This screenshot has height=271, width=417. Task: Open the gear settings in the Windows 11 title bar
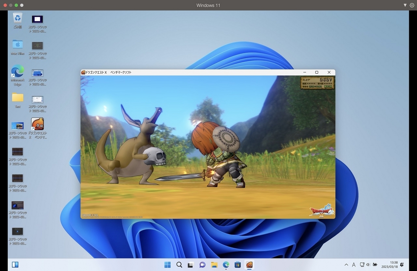(x=412, y=5)
